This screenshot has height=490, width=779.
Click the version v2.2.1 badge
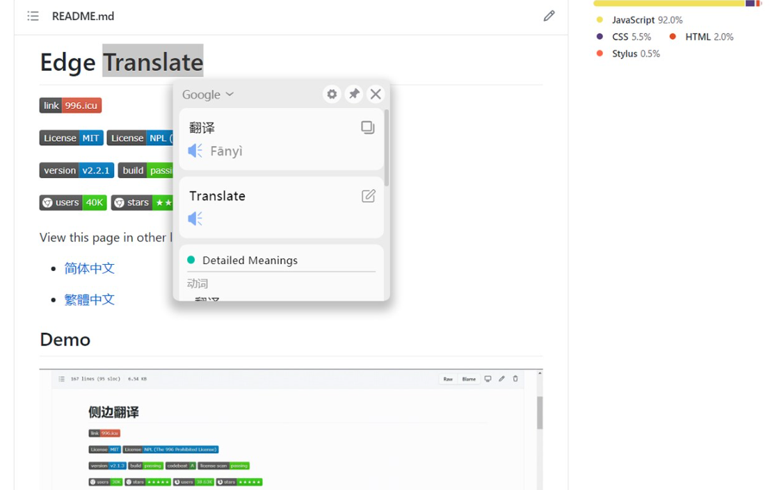click(x=77, y=170)
